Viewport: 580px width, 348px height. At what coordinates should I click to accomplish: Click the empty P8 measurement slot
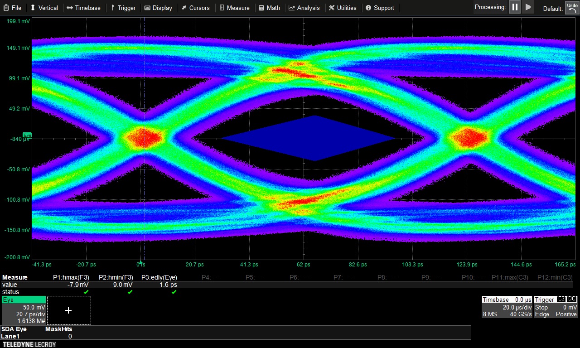click(x=387, y=277)
